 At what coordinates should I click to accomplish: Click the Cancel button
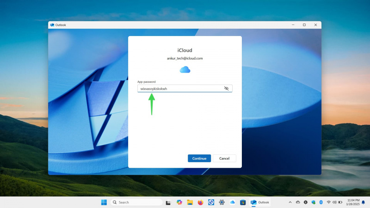224,159
